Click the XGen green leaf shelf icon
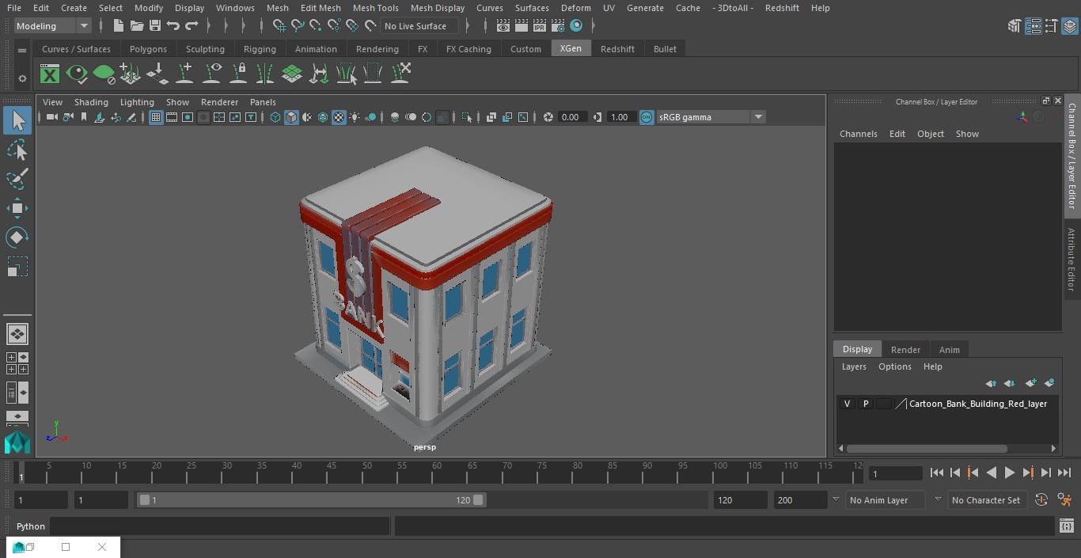 point(104,74)
